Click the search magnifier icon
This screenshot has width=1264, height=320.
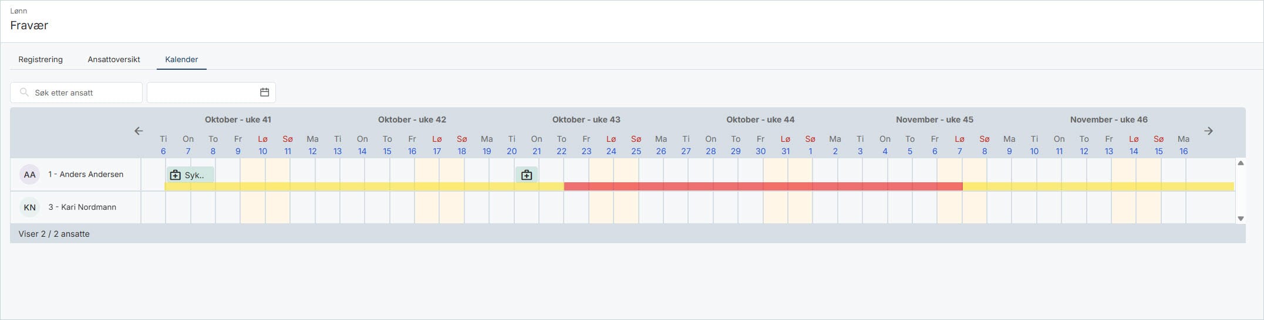[24, 93]
